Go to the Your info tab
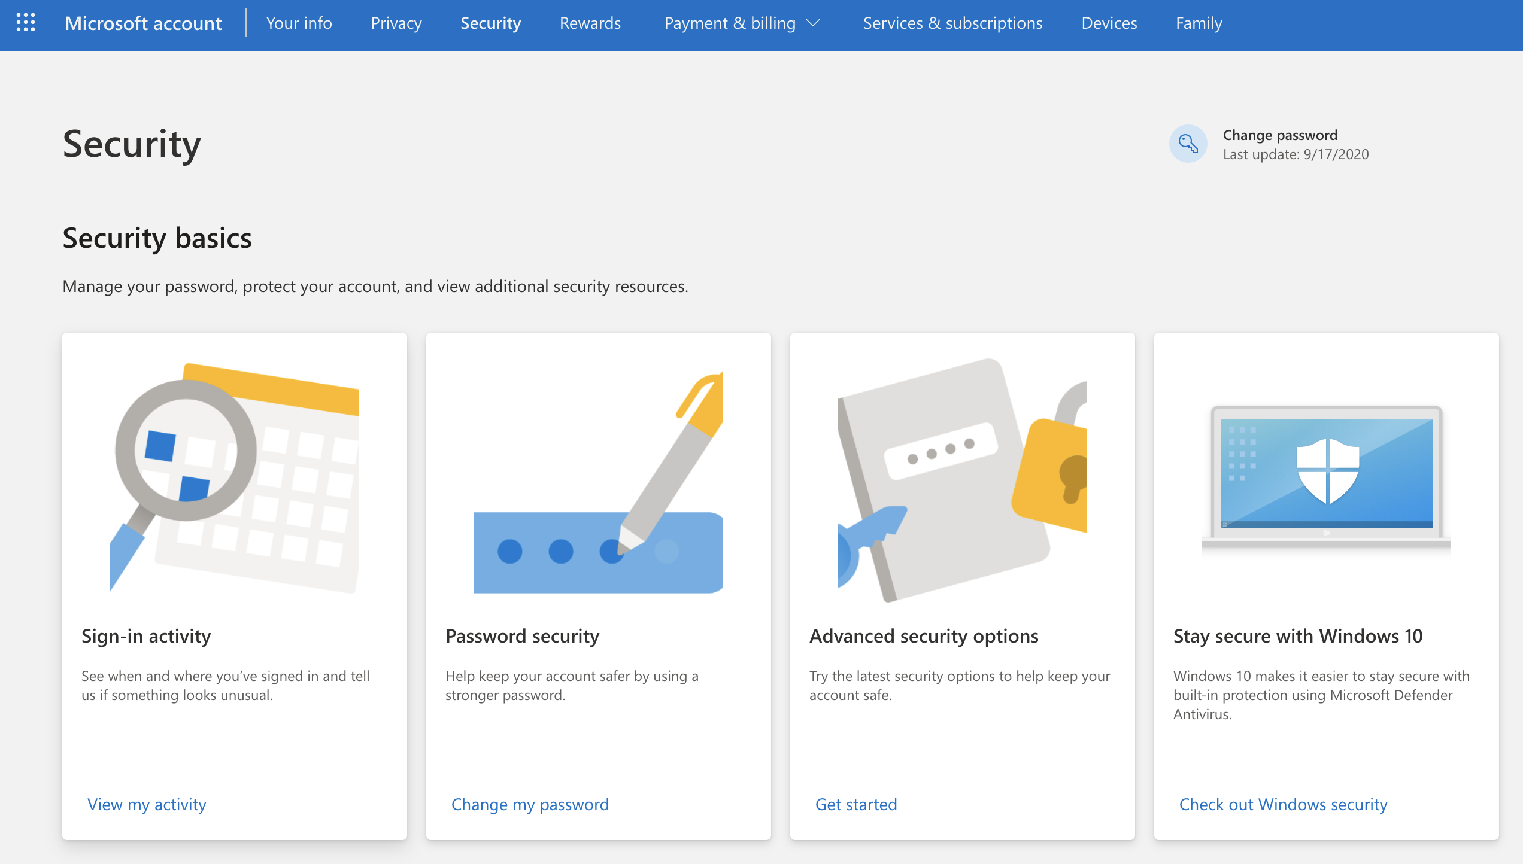 299,23
